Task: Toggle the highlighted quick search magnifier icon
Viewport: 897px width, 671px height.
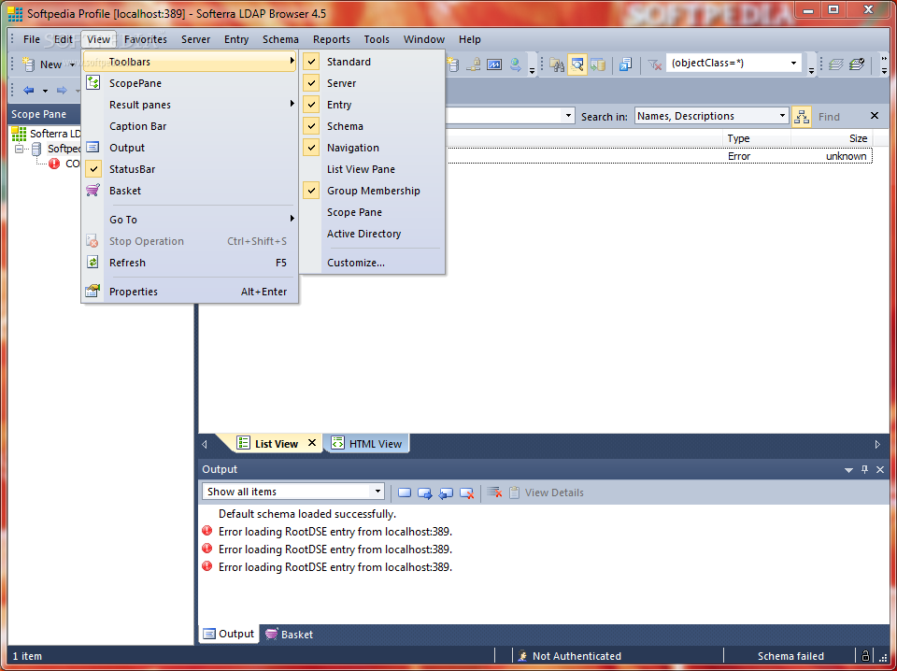Action: tap(577, 64)
